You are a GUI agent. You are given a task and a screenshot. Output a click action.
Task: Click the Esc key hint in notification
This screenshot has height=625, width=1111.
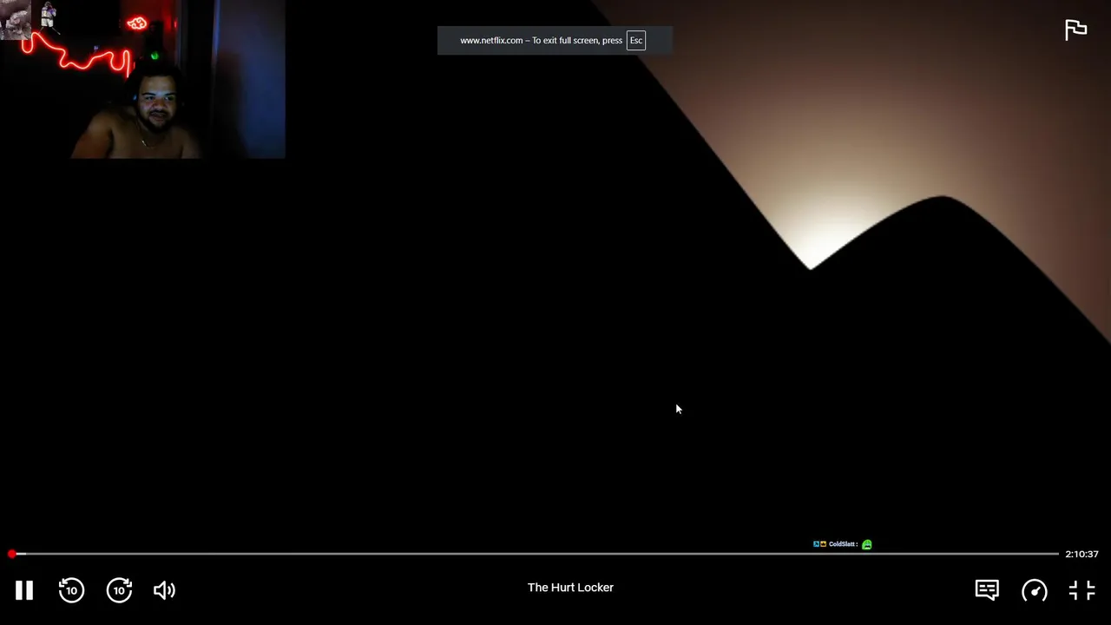(x=636, y=41)
